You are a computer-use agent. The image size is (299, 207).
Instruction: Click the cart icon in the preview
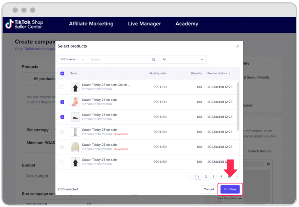[268, 164]
